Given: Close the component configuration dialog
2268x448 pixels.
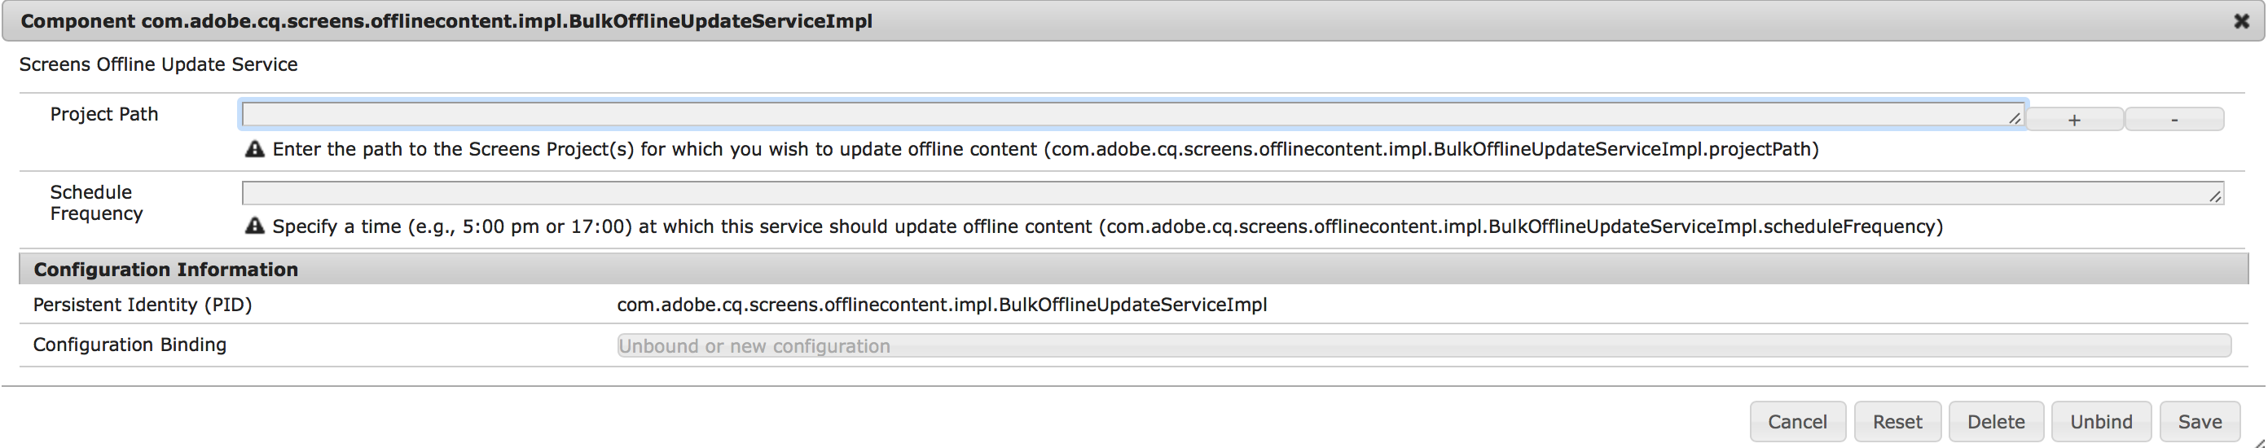Looking at the screenshot, I should (2242, 21).
